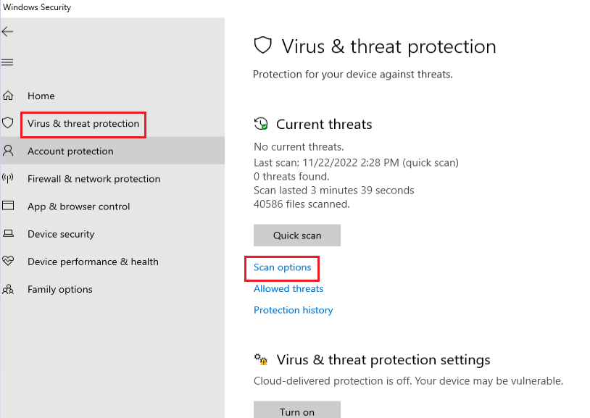Turn on cloud-delivered protection

(296, 411)
